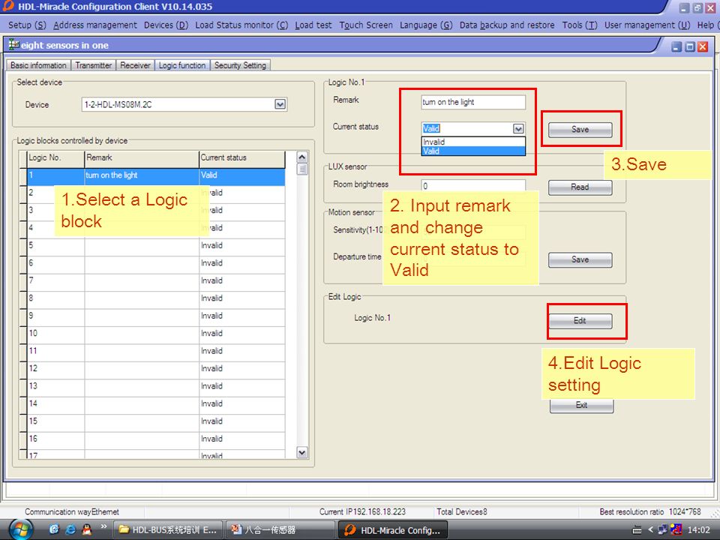720x540 pixels.
Task: Switch to 八合一传感器 PowerPoint taskbar item
Action: (280, 530)
